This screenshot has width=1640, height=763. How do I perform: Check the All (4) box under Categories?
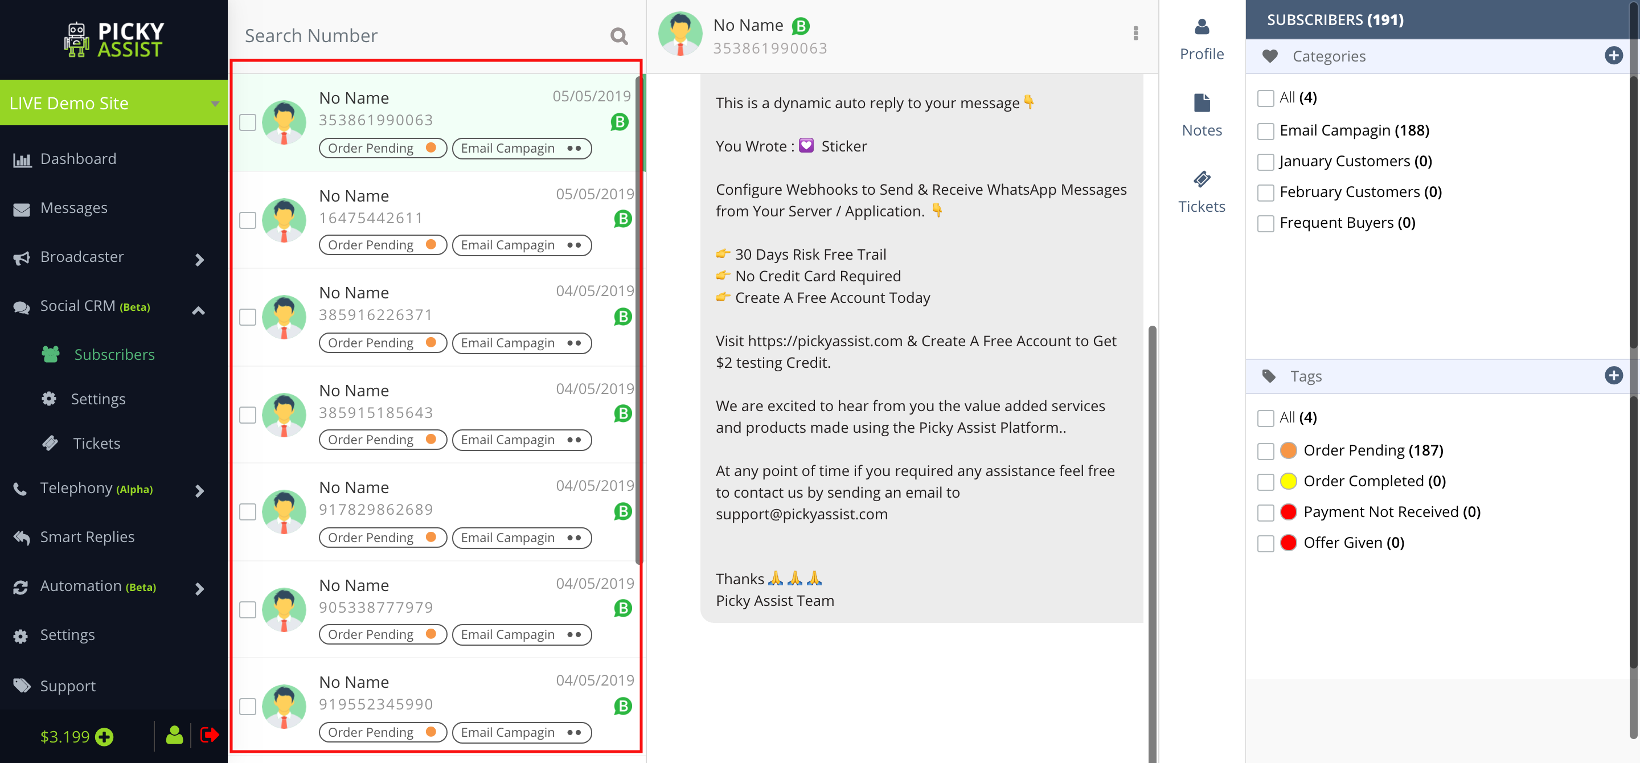(1265, 98)
